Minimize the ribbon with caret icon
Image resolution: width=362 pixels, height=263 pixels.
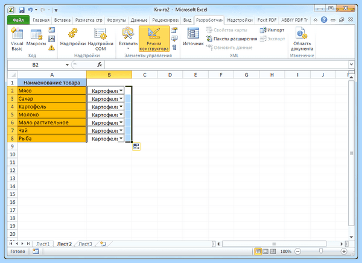(316, 20)
